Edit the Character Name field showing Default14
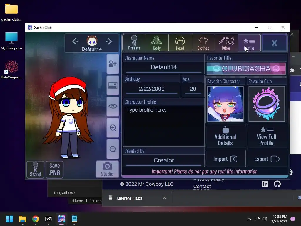301x226 pixels. [163, 67]
